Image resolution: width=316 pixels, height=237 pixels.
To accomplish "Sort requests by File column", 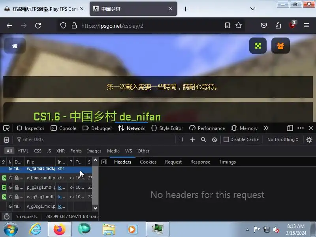I will (40, 162).
